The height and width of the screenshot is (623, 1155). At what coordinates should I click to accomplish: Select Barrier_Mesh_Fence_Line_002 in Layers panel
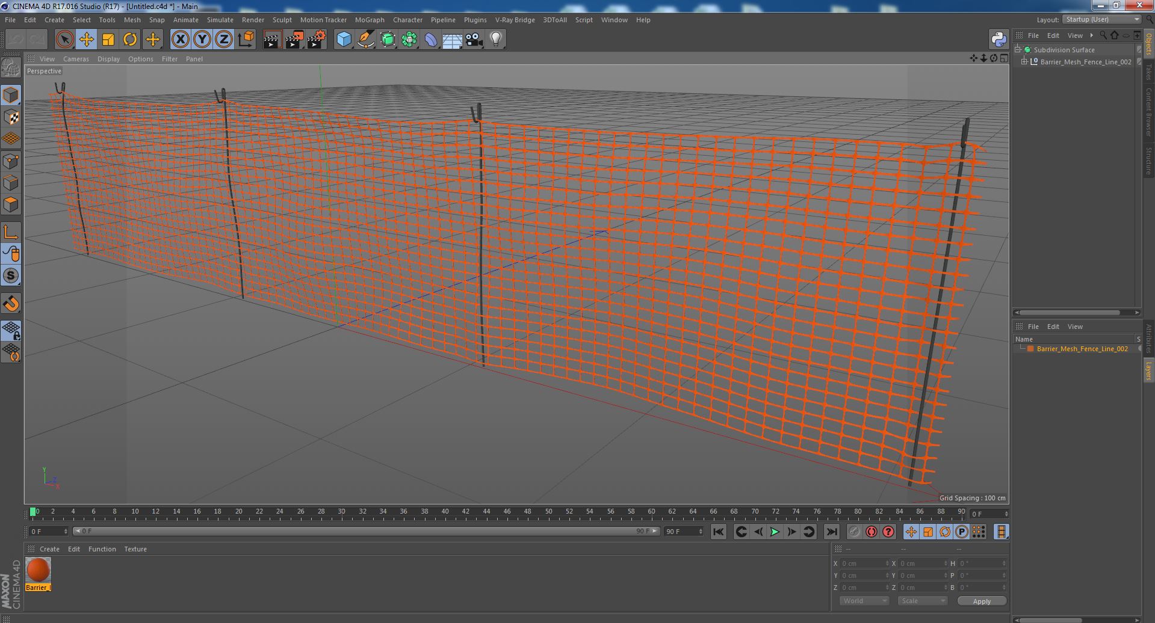(x=1082, y=349)
